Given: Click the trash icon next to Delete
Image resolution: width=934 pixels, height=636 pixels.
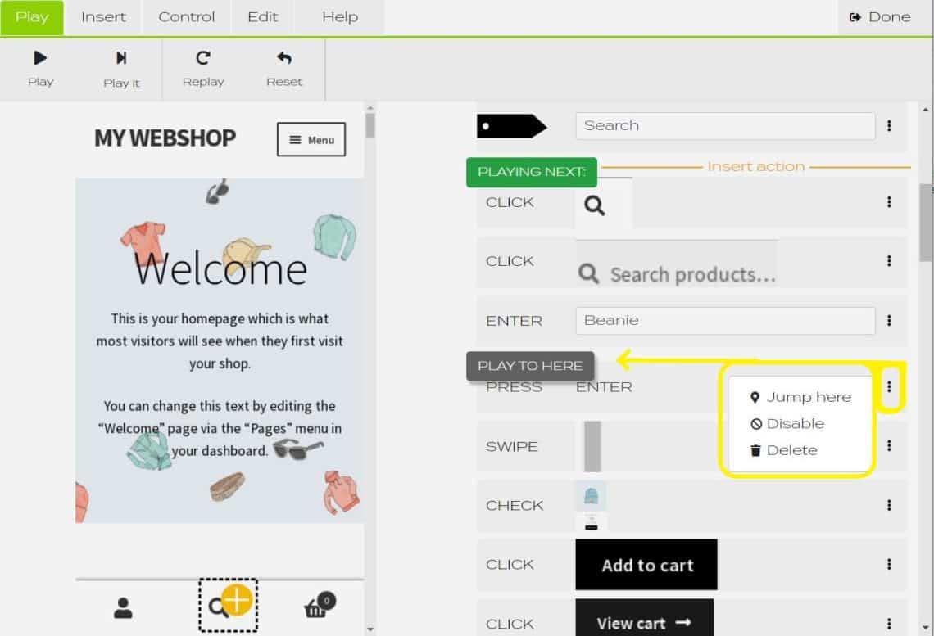Looking at the screenshot, I should 755,449.
